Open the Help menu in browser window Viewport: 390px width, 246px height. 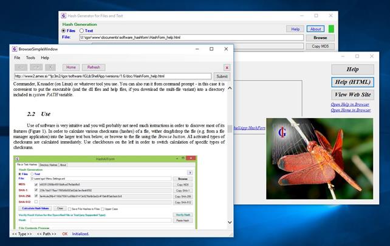tap(45, 58)
